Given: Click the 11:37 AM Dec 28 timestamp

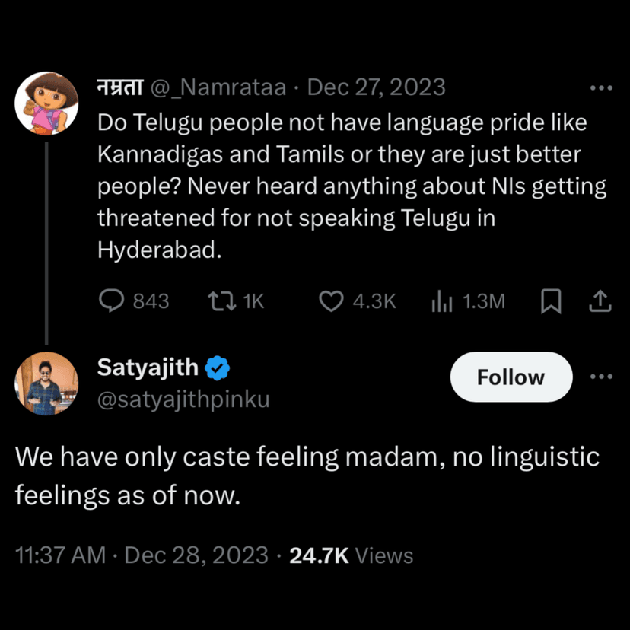Looking at the screenshot, I should pyautogui.click(x=142, y=555).
